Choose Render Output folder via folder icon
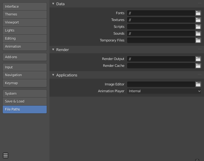Screen dimensions: 204x161 tap(198, 59)
